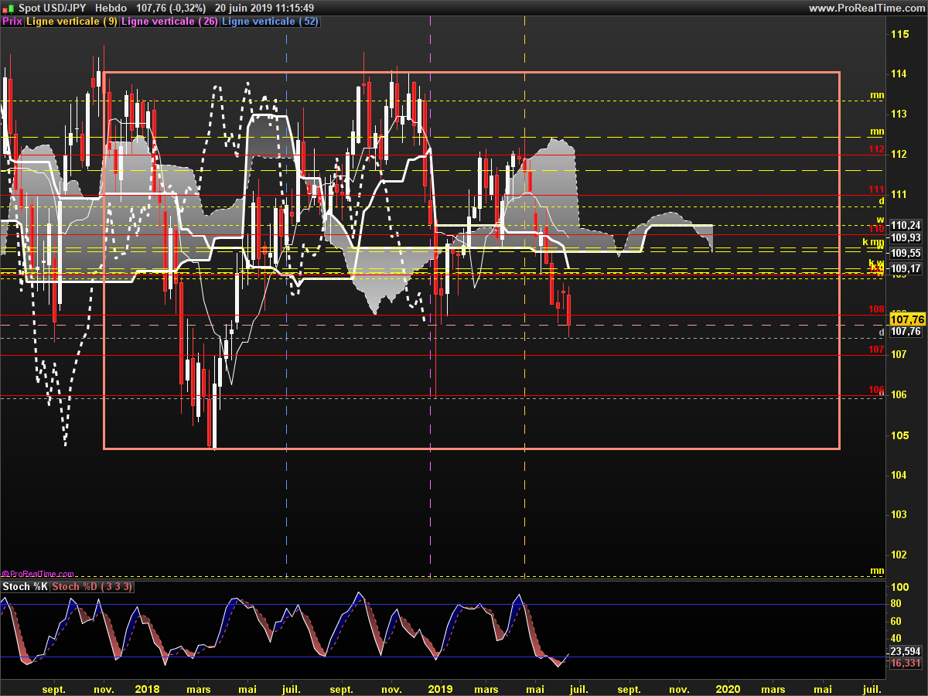Click the 115 label on price axis
Viewport: 928px width, 696px height.
coord(899,35)
